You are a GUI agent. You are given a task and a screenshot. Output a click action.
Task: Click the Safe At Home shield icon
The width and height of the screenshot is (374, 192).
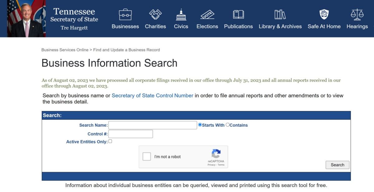[x=324, y=14]
